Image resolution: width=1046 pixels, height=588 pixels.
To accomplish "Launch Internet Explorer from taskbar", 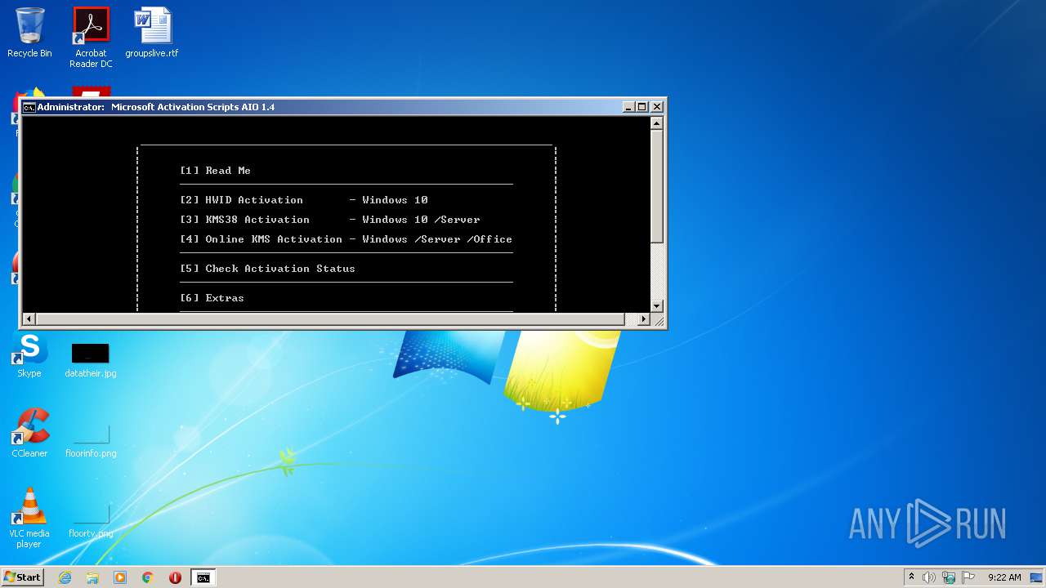I will 65,577.
